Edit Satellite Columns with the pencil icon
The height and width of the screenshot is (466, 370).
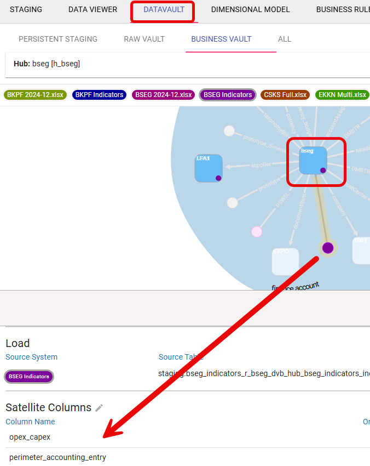pos(99,408)
